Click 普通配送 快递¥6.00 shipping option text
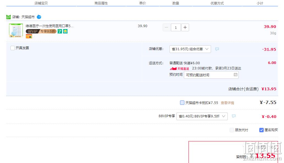284x163 pixels. pyautogui.click(x=185, y=63)
